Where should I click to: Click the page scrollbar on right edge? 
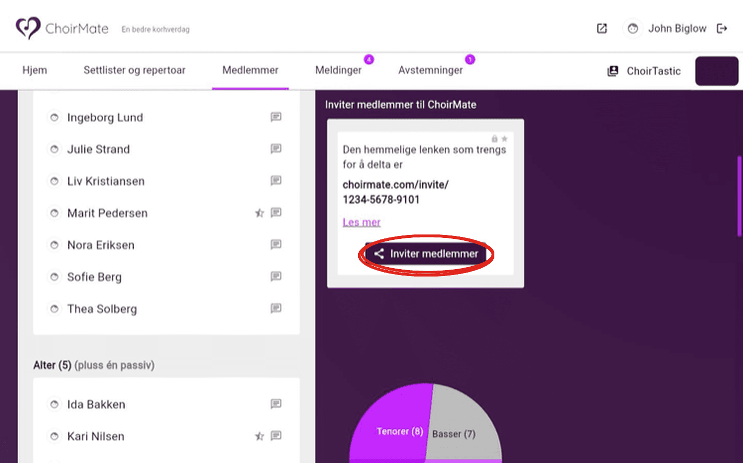point(740,197)
